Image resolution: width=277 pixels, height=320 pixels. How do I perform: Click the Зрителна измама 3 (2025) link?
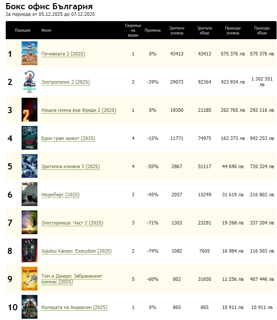point(70,166)
